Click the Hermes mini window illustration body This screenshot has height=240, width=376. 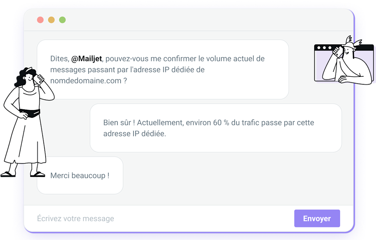point(344,63)
